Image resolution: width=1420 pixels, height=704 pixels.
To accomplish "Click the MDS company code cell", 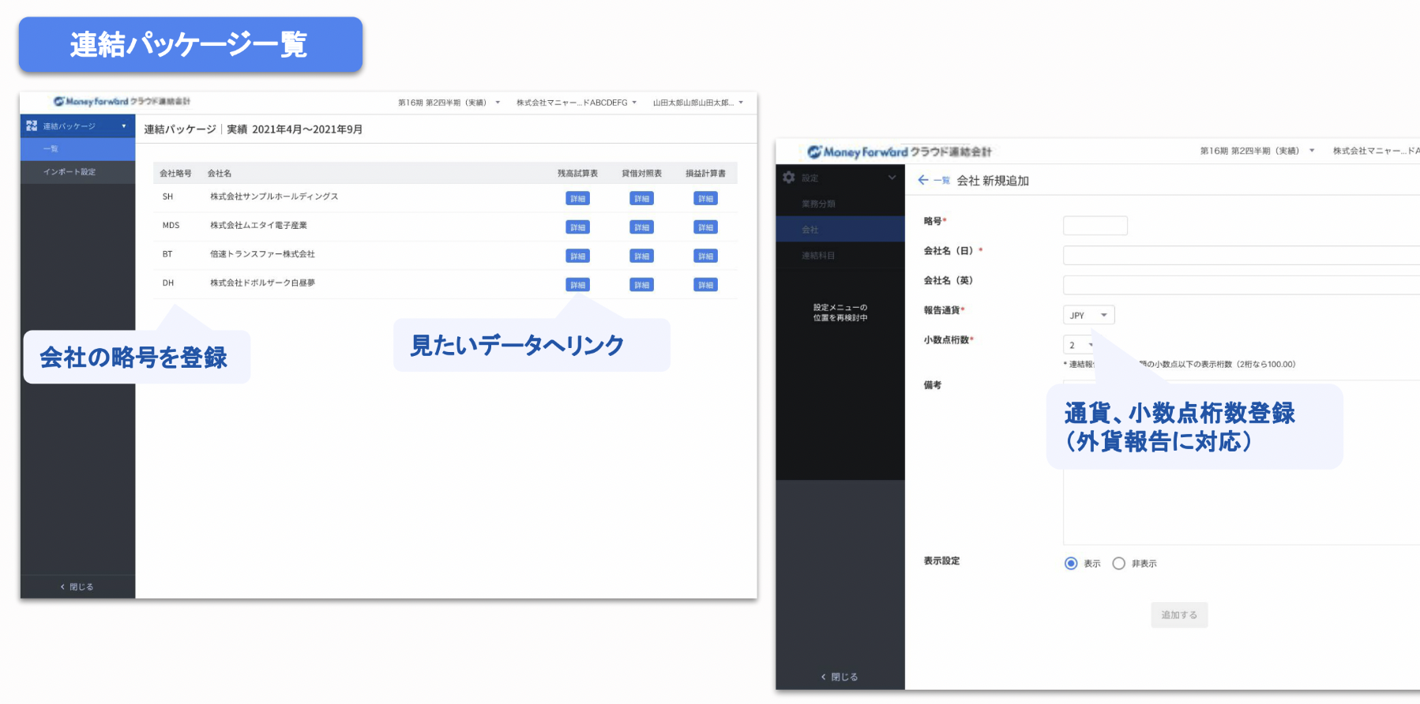I will pyautogui.click(x=171, y=226).
